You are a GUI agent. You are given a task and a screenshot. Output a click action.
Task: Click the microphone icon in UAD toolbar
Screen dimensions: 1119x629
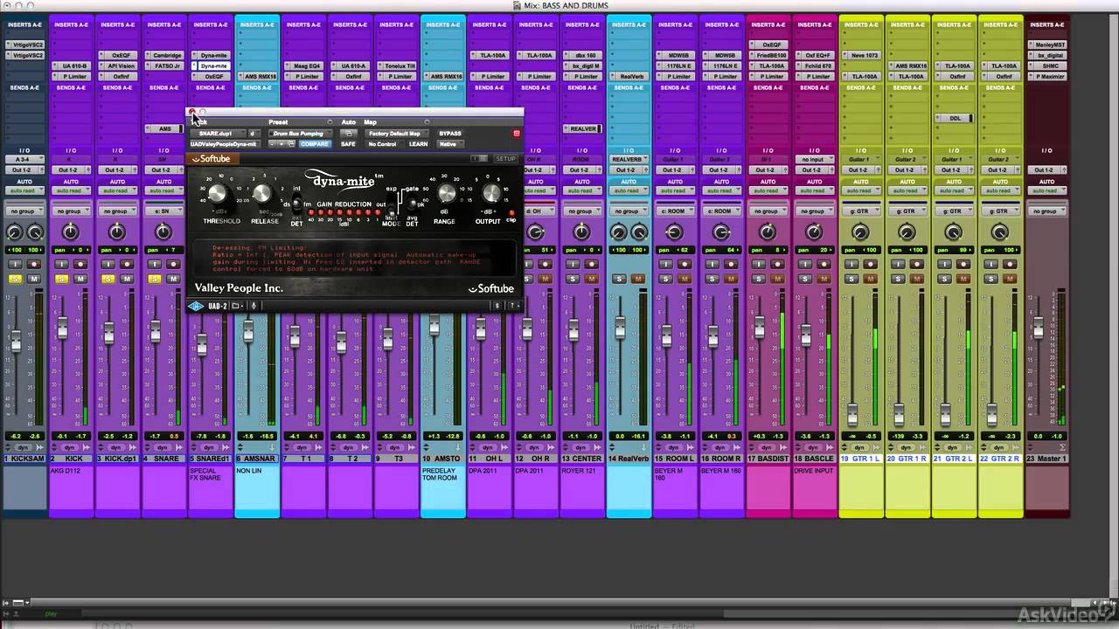click(x=254, y=306)
